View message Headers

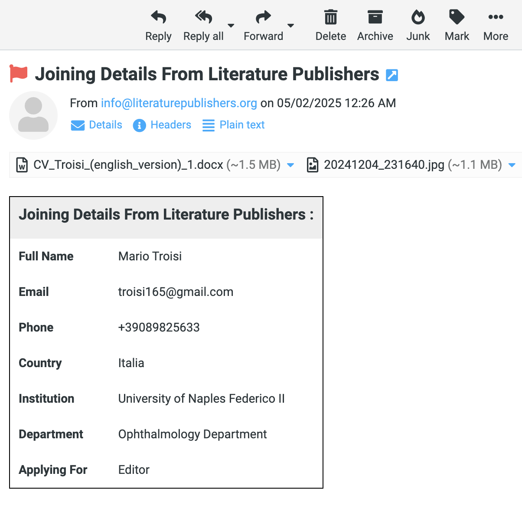(162, 125)
